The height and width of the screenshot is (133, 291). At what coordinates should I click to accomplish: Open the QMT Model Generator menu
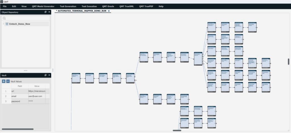pyautogui.click(x=43, y=6)
